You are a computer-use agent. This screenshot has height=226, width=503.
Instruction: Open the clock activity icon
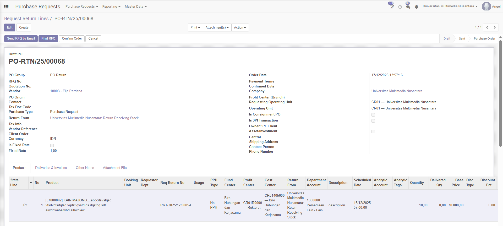click(400, 7)
